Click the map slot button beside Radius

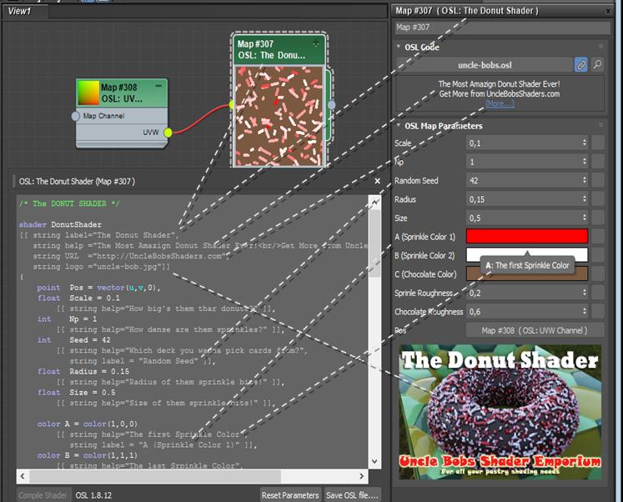pos(598,198)
